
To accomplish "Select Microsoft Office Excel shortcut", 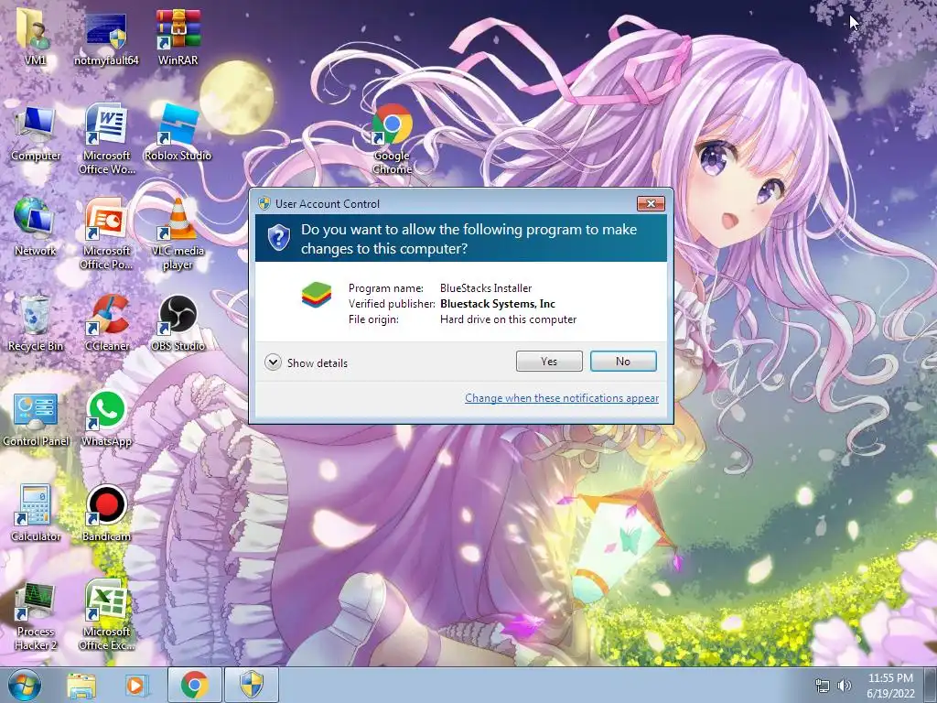I will (106, 616).
